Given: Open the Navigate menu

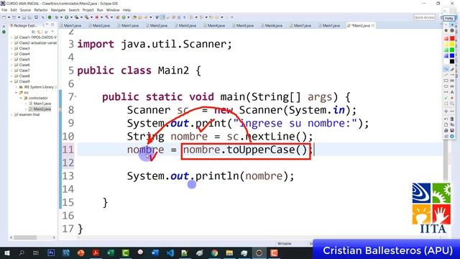Looking at the screenshot, I should tap(58, 10).
